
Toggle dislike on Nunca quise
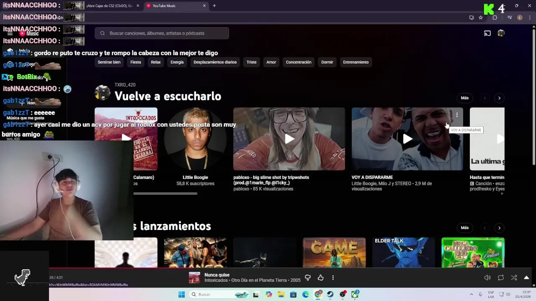[308, 278]
